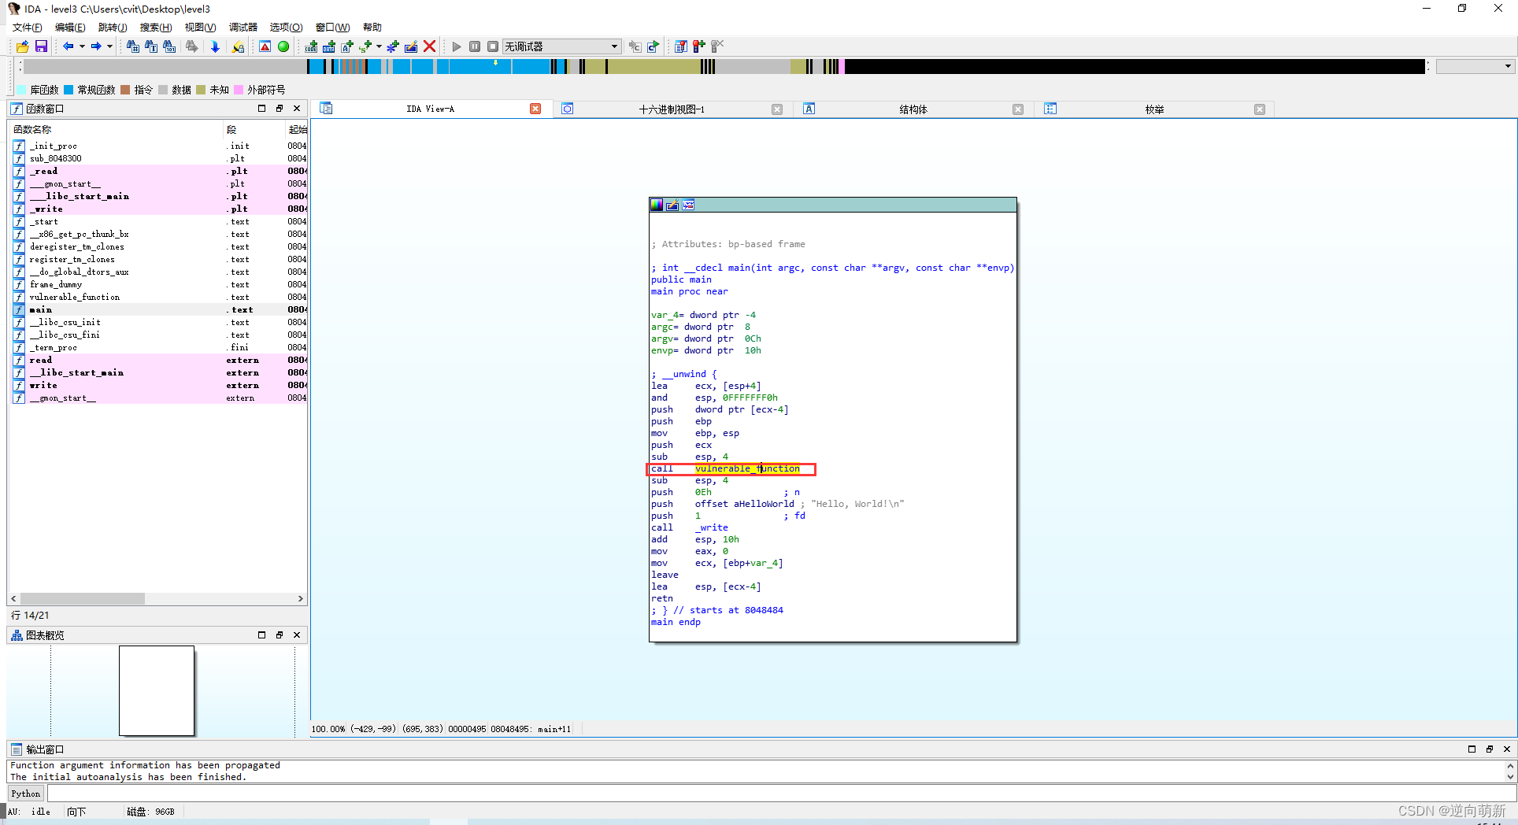Image resolution: width=1518 pixels, height=825 pixels.
Task: Click the blue down-arrow jump icon
Action: (215, 46)
